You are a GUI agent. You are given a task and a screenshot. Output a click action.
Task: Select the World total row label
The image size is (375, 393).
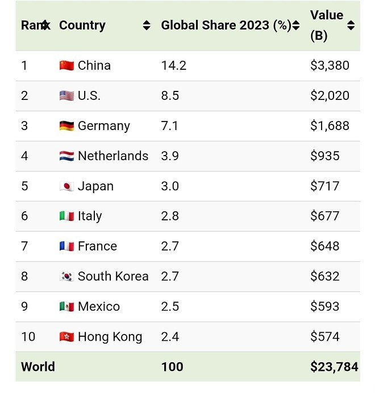[x=38, y=366]
